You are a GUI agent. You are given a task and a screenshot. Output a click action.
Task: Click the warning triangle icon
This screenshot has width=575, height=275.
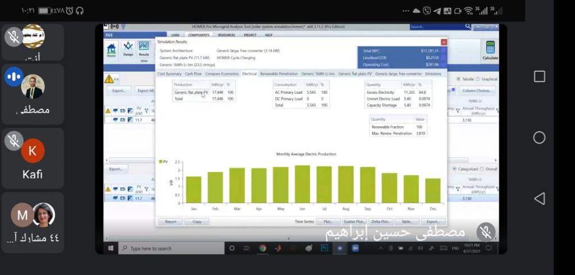click(109, 79)
